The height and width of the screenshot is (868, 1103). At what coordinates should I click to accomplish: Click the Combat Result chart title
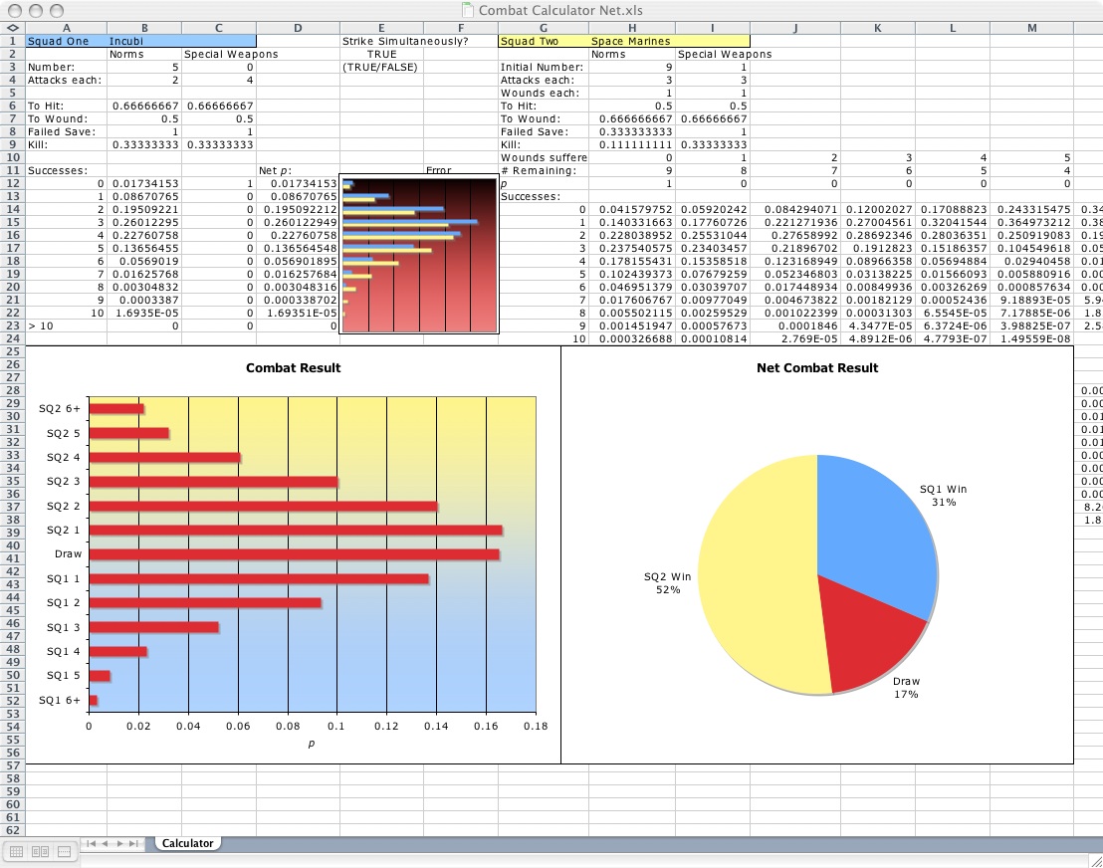293,368
